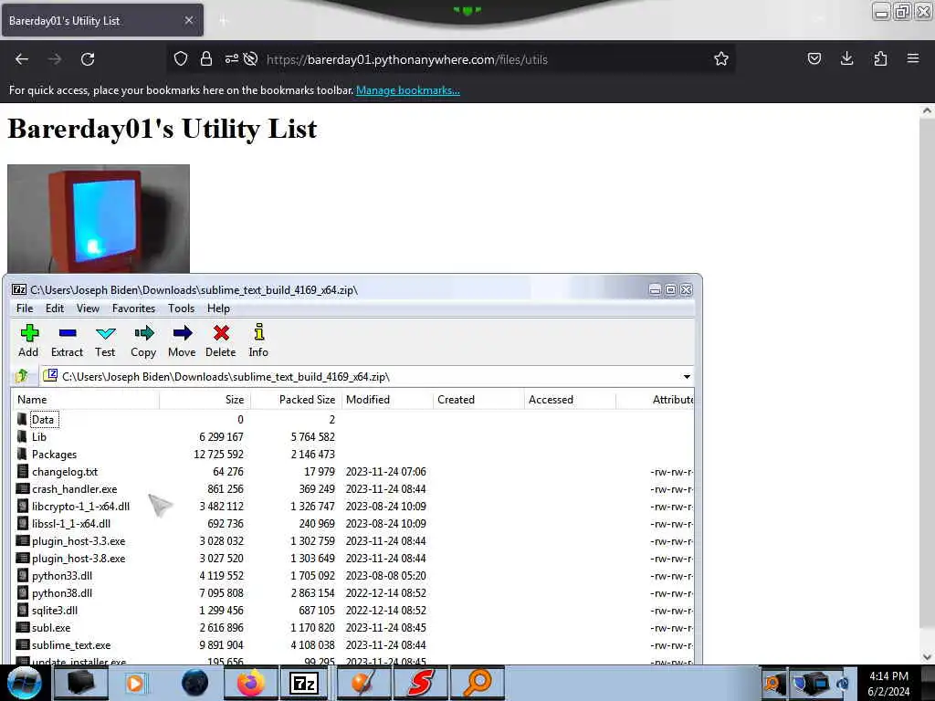This screenshot has height=701, width=935.
Task: Select the Packages folder row
Action: [x=353, y=455]
